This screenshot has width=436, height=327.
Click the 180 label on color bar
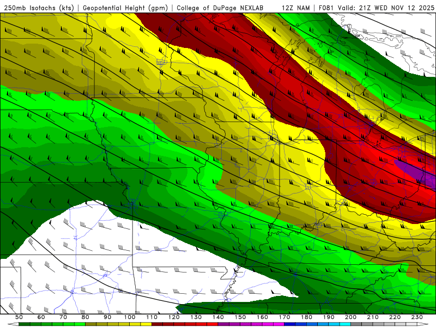(x=306, y=317)
